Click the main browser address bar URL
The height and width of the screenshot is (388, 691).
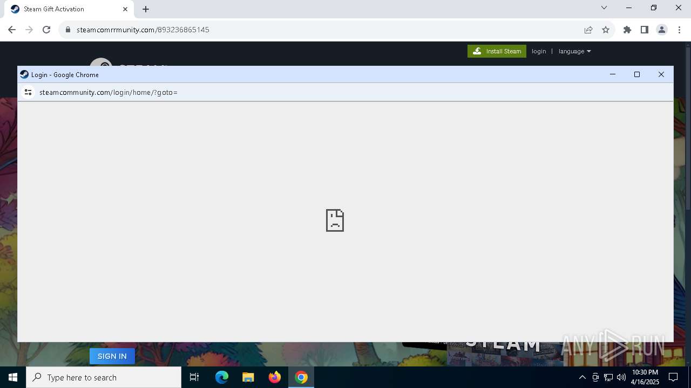pyautogui.click(x=143, y=30)
